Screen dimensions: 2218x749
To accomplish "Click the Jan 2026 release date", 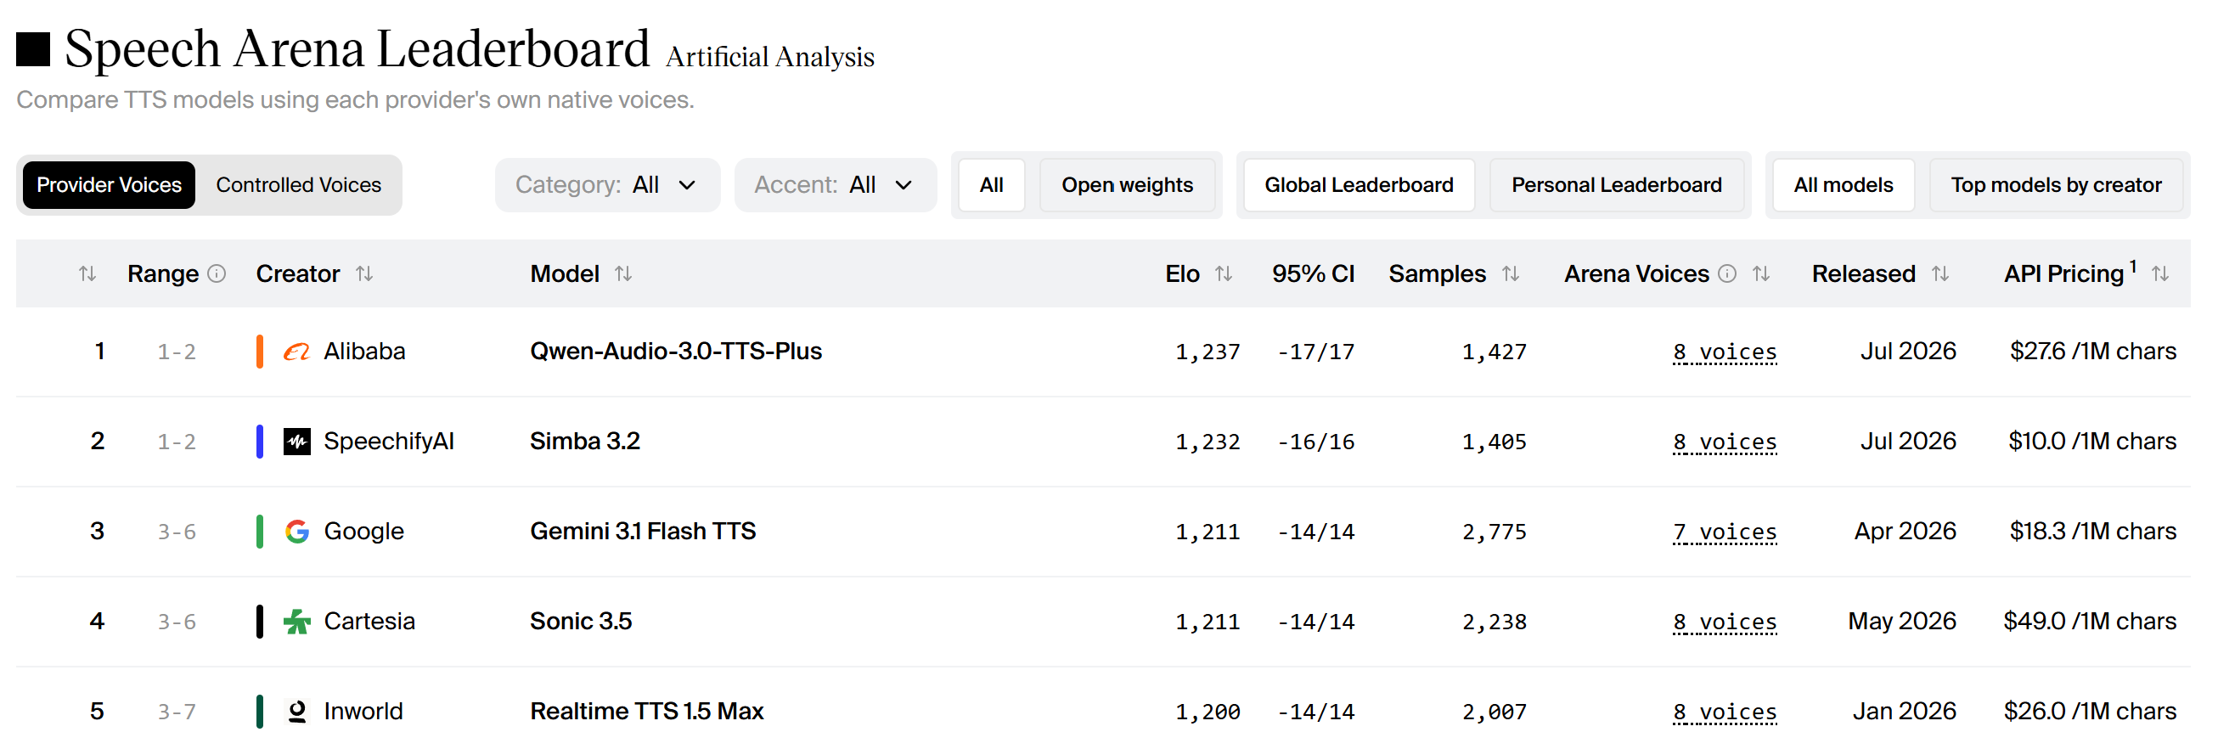I will tap(1904, 711).
